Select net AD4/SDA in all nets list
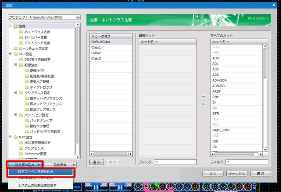Image resolution: width=281 pixels, height=192 pixels. 236,80
